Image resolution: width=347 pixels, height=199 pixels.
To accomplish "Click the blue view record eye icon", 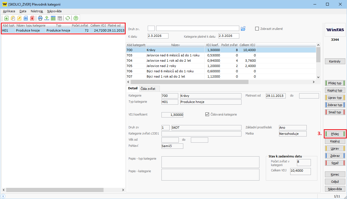I will pyautogui.click(x=26, y=18).
